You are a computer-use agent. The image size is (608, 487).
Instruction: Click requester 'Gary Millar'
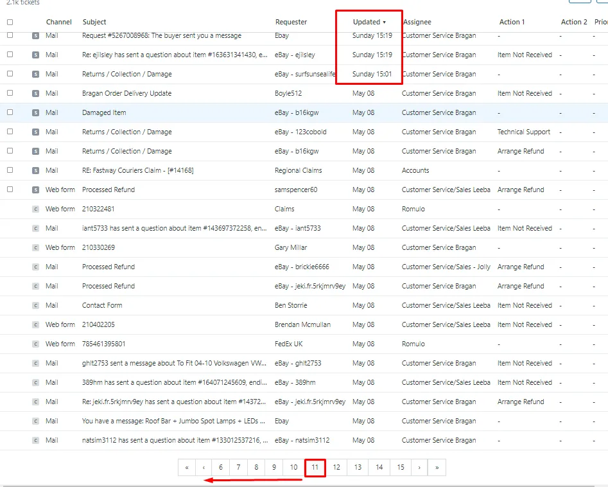(291, 247)
